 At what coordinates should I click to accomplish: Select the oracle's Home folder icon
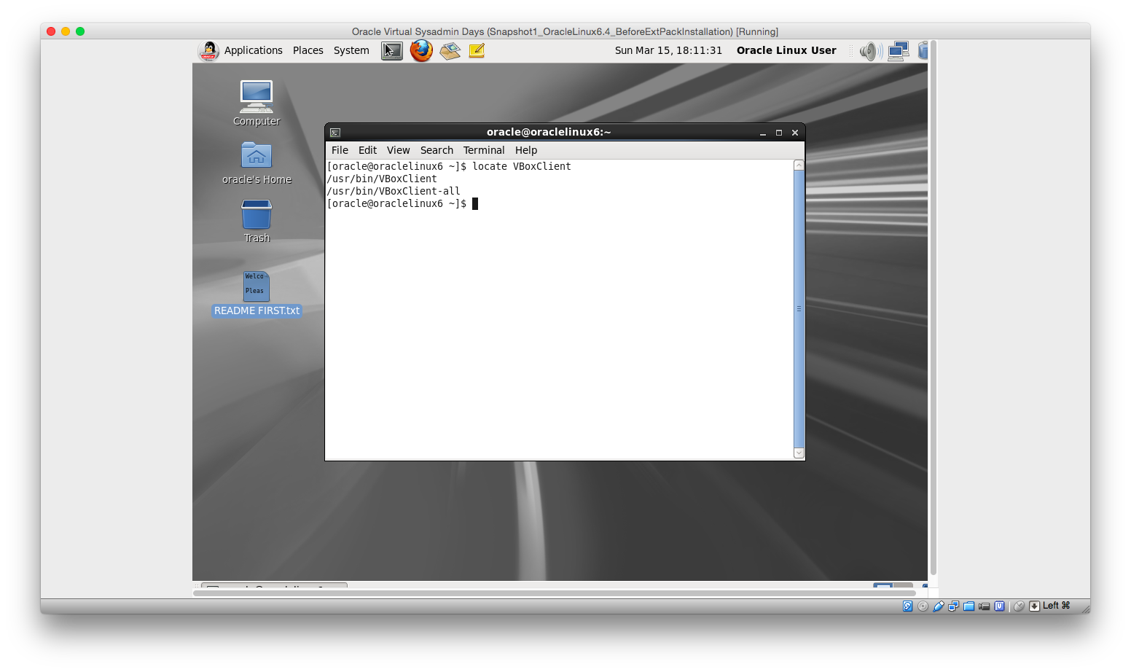coord(257,155)
